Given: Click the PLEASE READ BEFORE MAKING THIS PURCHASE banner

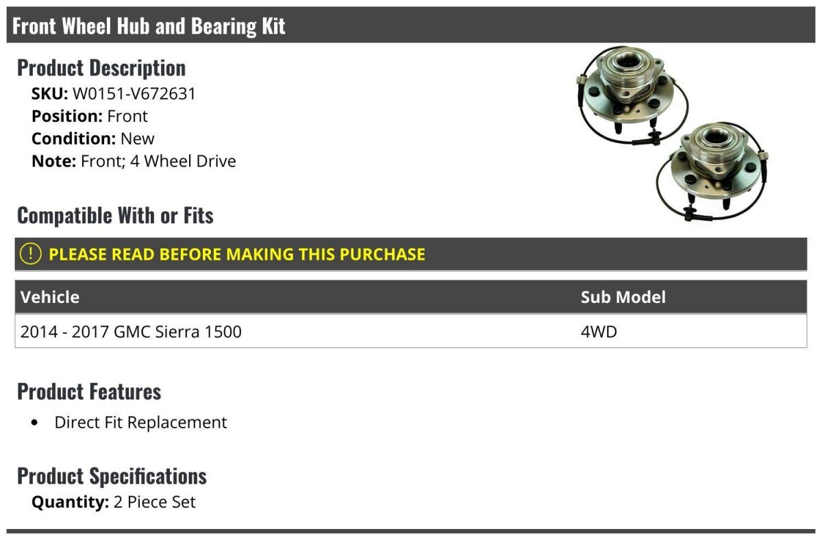Looking at the screenshot, I should 411,254.
